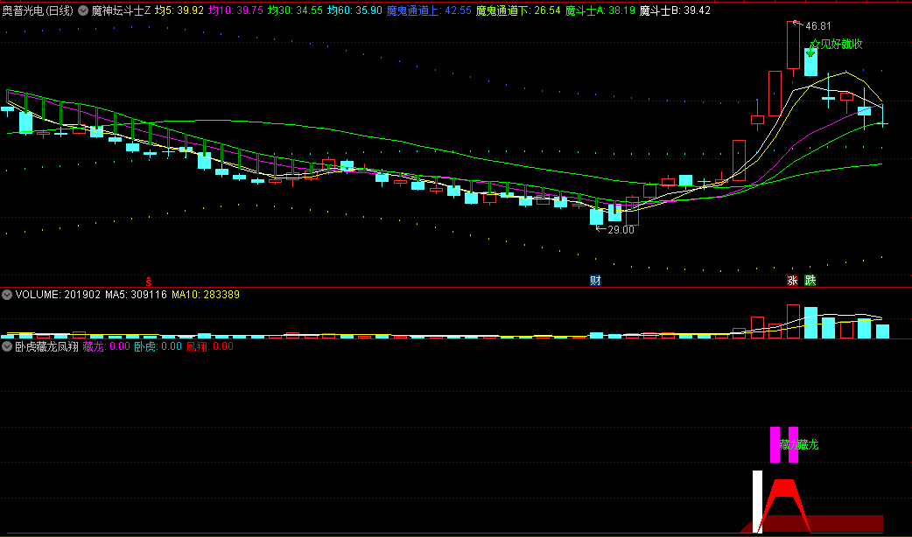Image resolution: width=912 pixels, height=537 pixels.
Task: Click the MA5: 309116 volume value
Action: (137, 295)
